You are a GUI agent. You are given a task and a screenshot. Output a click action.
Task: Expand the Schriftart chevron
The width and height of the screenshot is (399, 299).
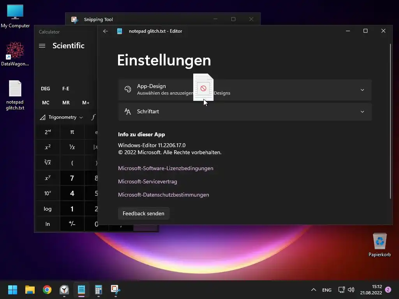point(362,112)
